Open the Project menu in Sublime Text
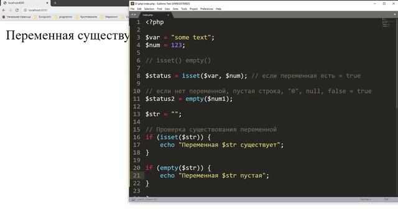 [193, 9]
